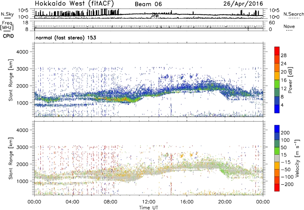This screenshot has width=304, height=210.
Task: Click the "18" frequency axis tick
Action: (x=25, y=23)
